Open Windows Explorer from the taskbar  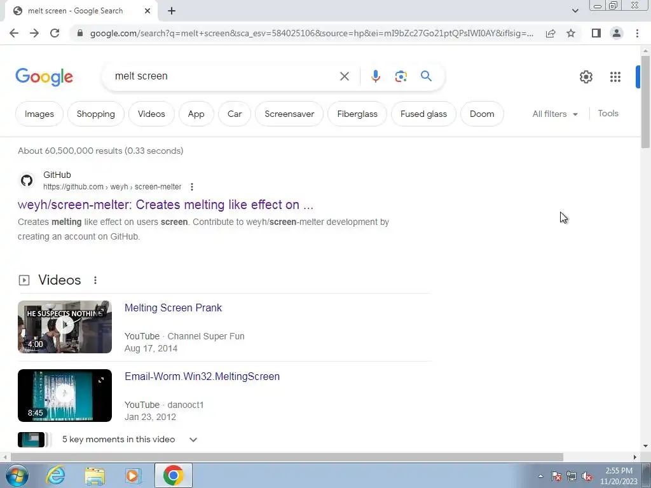coord(95,475)
